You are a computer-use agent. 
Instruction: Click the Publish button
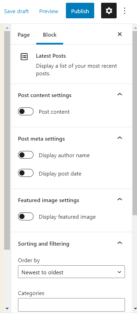point(80,11)
